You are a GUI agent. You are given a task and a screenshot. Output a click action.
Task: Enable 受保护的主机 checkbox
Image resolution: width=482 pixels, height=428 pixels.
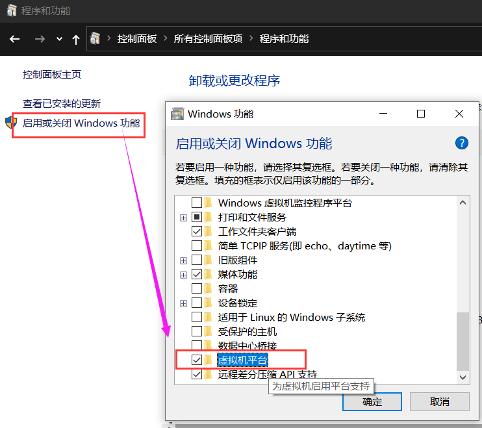(x=197, y=331)
